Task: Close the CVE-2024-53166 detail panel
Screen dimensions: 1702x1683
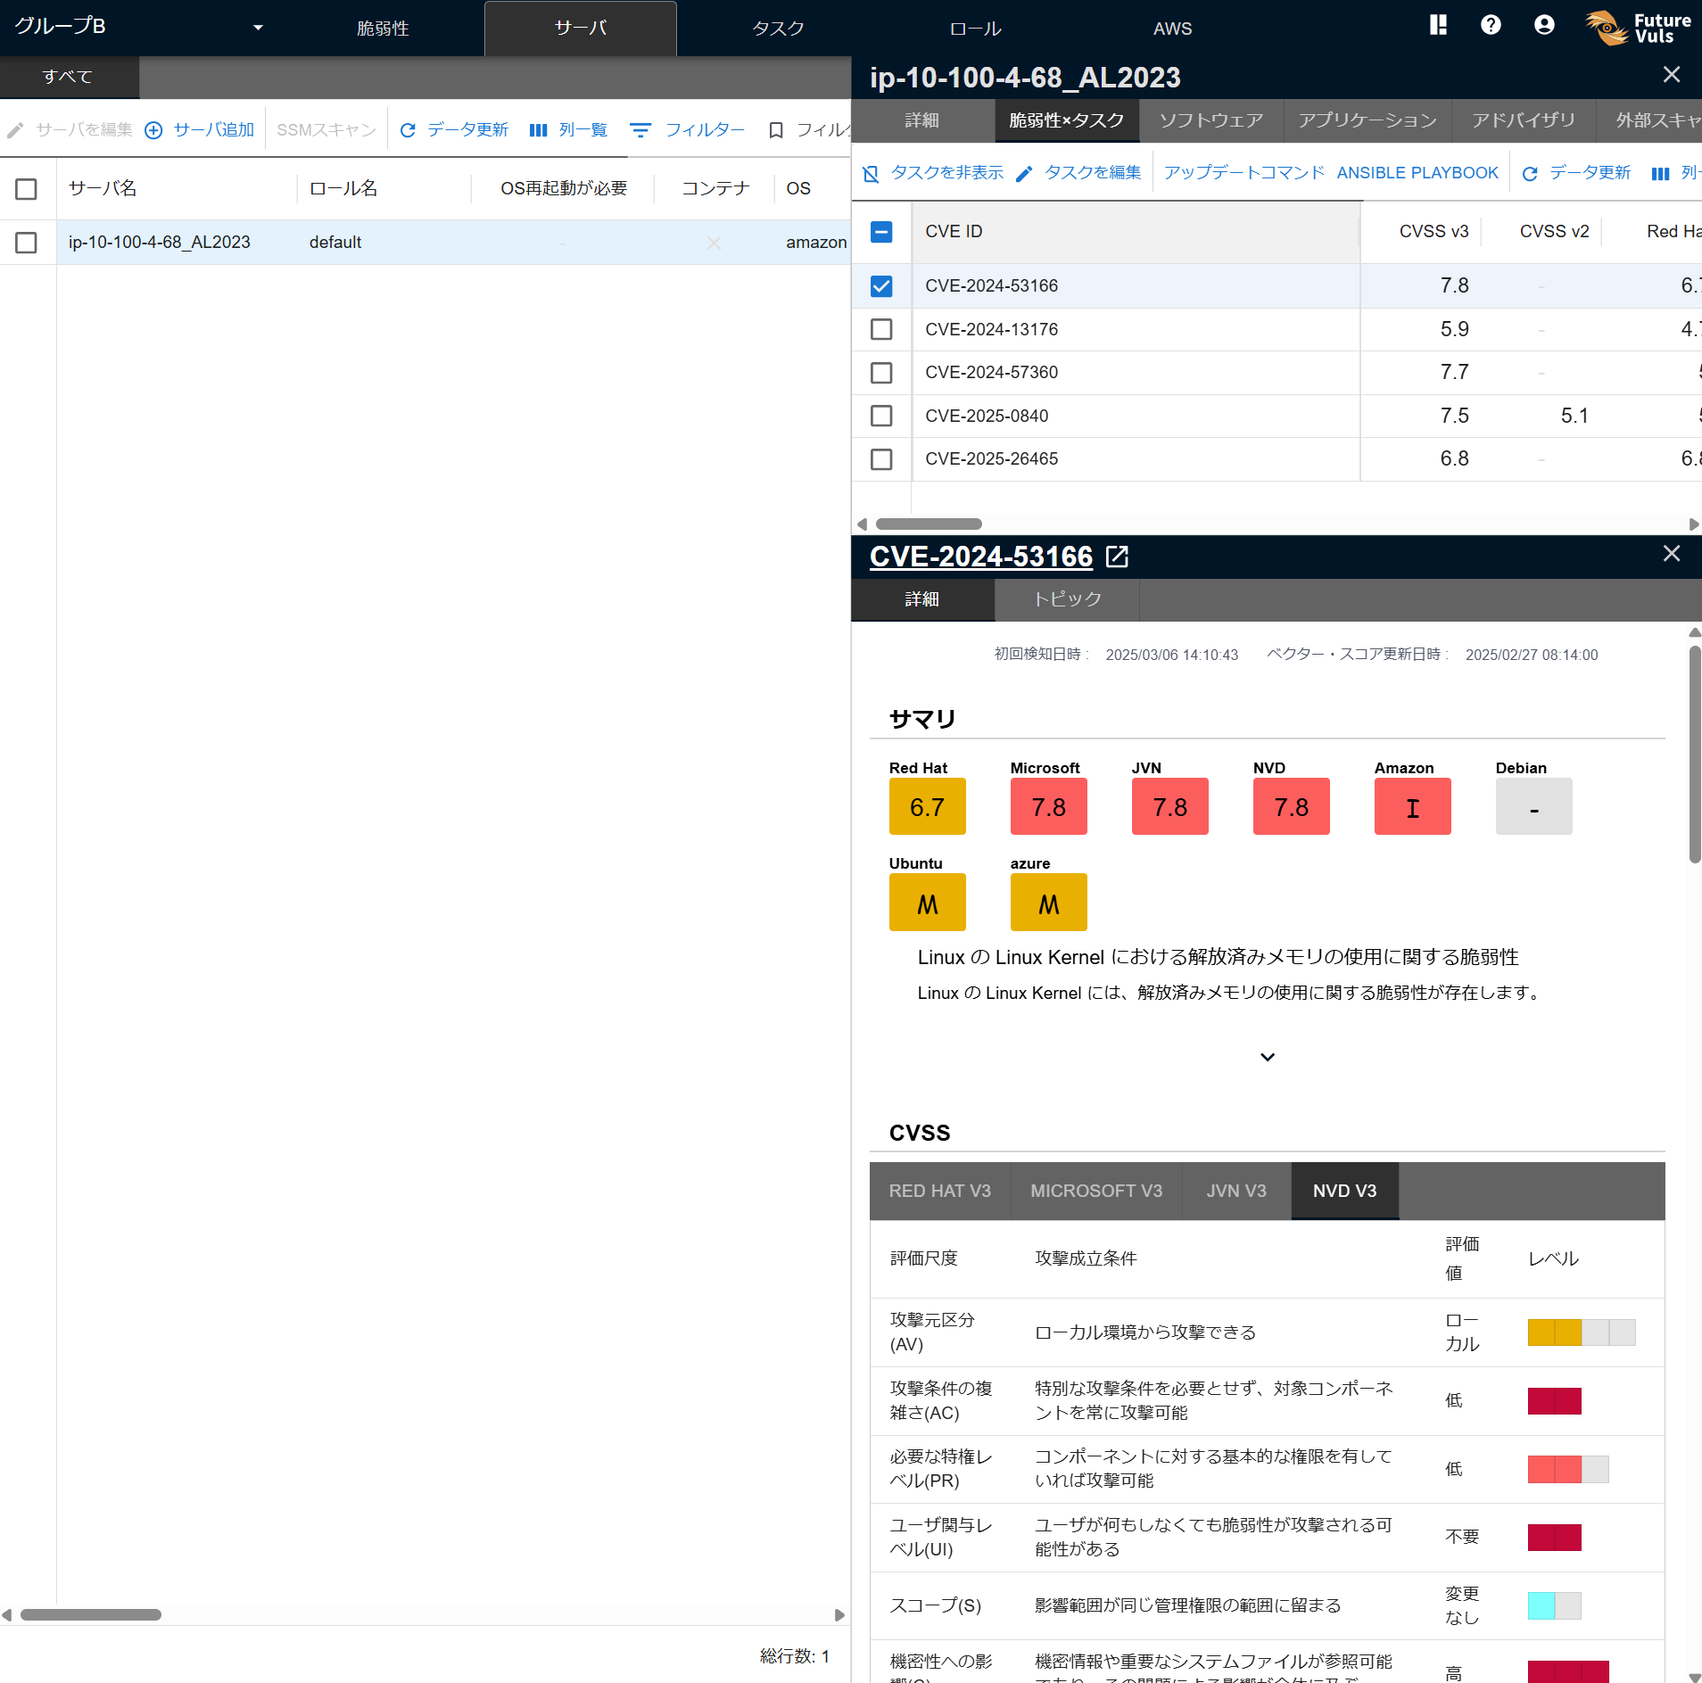Action: pyautogui.click(x=1671, y=554)
